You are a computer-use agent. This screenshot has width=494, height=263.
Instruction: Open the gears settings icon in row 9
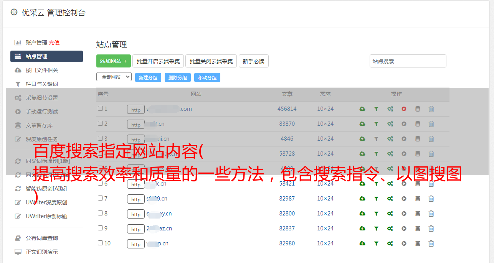tap(390, 228)
